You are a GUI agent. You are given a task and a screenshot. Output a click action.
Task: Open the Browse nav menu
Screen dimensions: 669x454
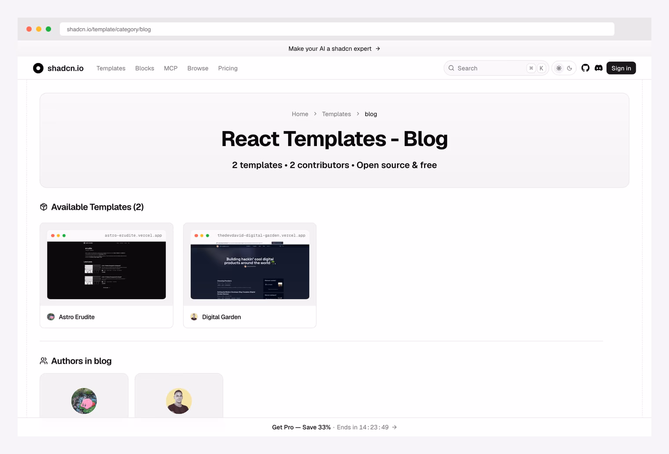[198, 68]
